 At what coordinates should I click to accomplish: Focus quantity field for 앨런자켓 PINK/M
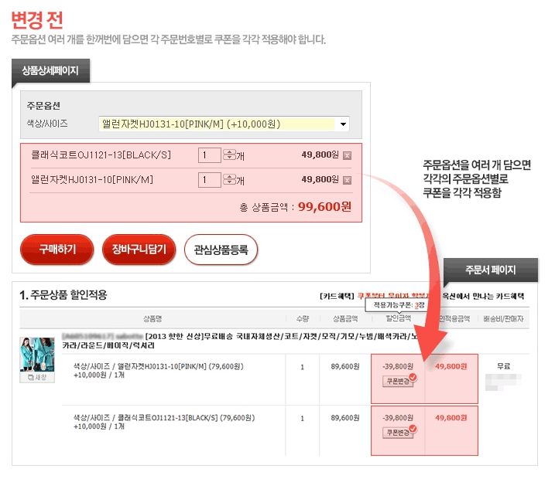(x=208, y=180)
